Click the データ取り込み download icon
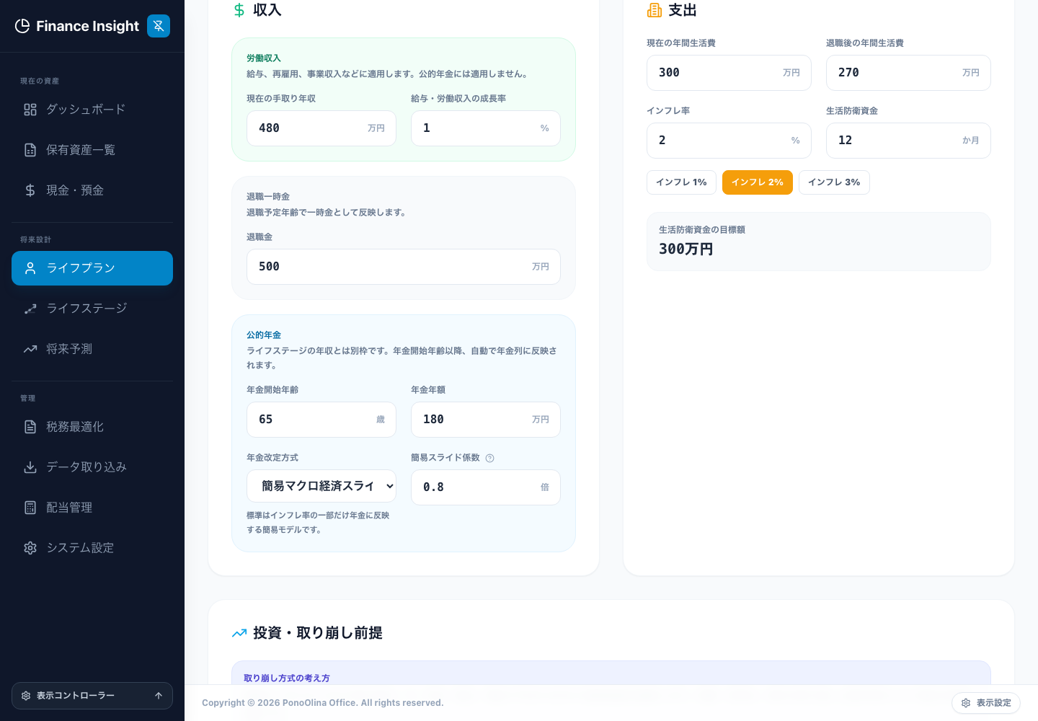The width and height of the screenshot is (1038, 721). coord(30,467)
